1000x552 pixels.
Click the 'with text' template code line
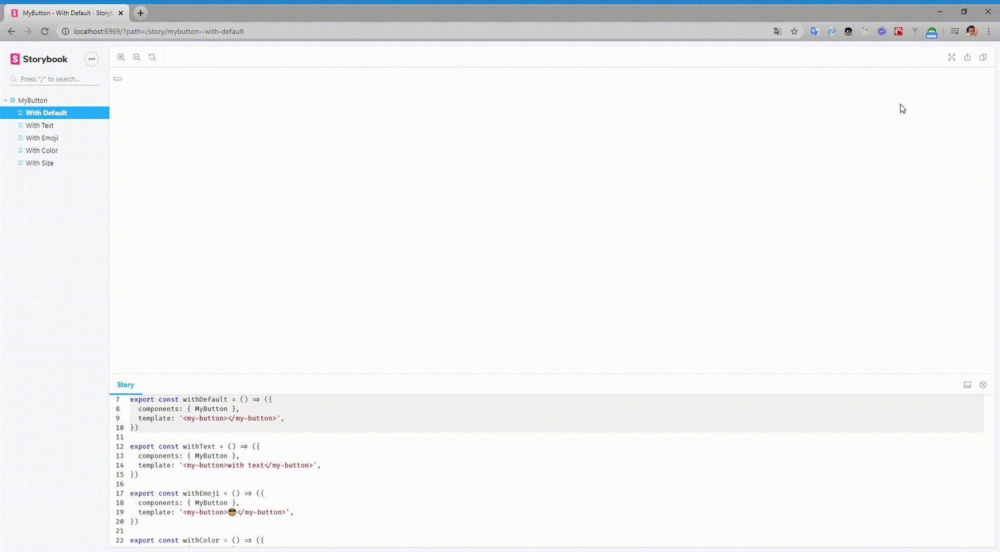[x=229, y=465]
